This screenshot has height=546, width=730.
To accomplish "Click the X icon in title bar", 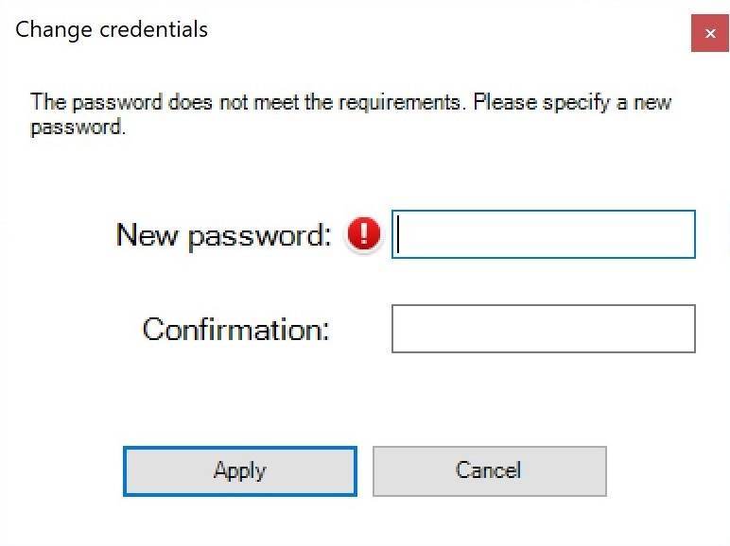I will click(x=710, y=33).
